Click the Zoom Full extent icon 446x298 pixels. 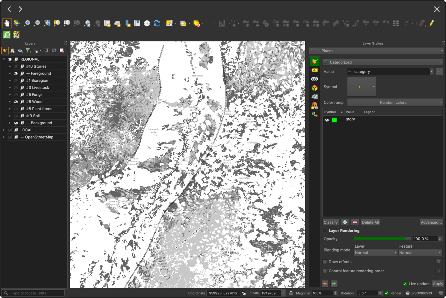point(47,23)
